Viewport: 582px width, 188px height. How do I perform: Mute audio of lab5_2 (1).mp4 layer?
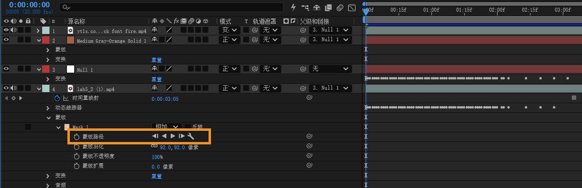point(13,88)
